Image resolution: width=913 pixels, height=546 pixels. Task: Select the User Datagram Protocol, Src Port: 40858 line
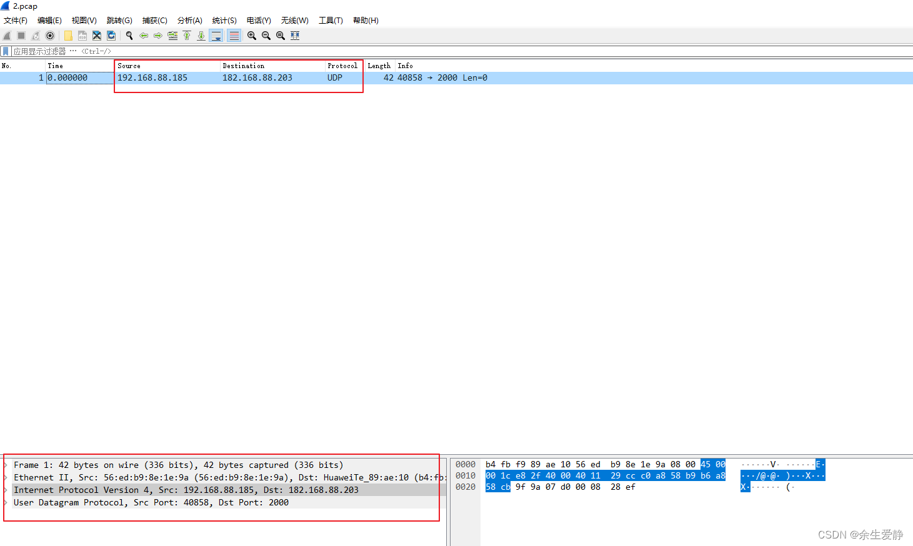click(151, 503)
